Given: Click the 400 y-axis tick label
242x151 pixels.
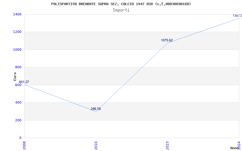Looking at the screenshot, I should coord(18,102).
